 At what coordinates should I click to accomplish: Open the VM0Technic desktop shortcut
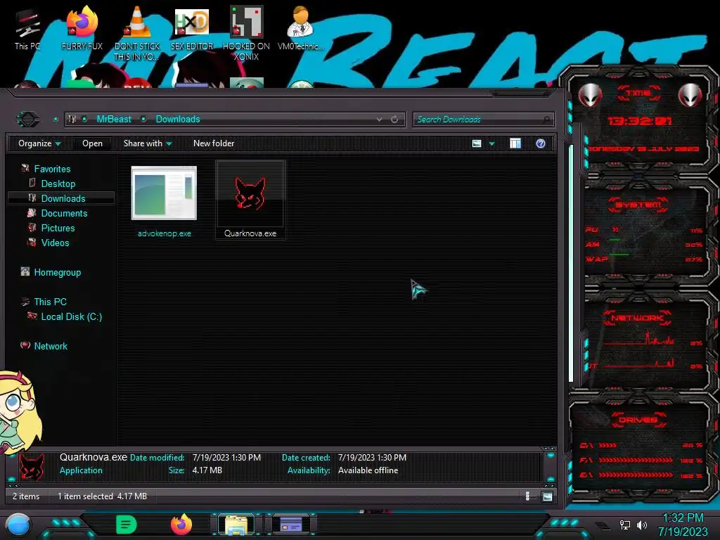tap(300, 28)
